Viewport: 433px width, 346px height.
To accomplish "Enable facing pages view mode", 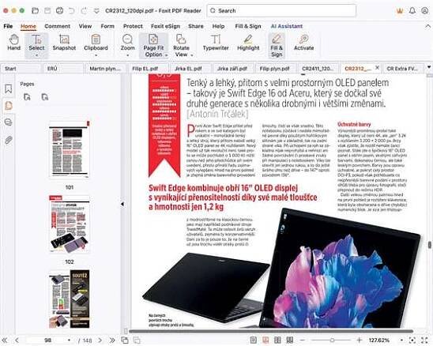I will [277, 340].
